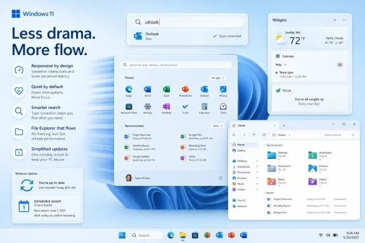Click the up arrow in File Explorer
Viewport: 365px width, 243px height.
coord(254,135)
